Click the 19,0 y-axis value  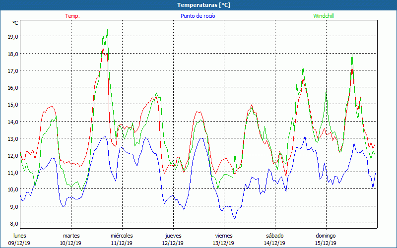click(x=13, y=37)
